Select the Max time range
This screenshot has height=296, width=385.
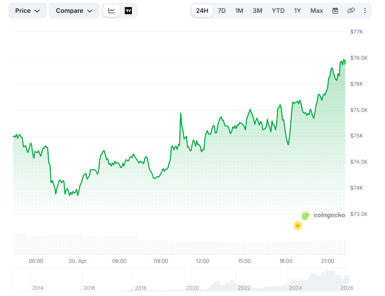coord(316,10)
